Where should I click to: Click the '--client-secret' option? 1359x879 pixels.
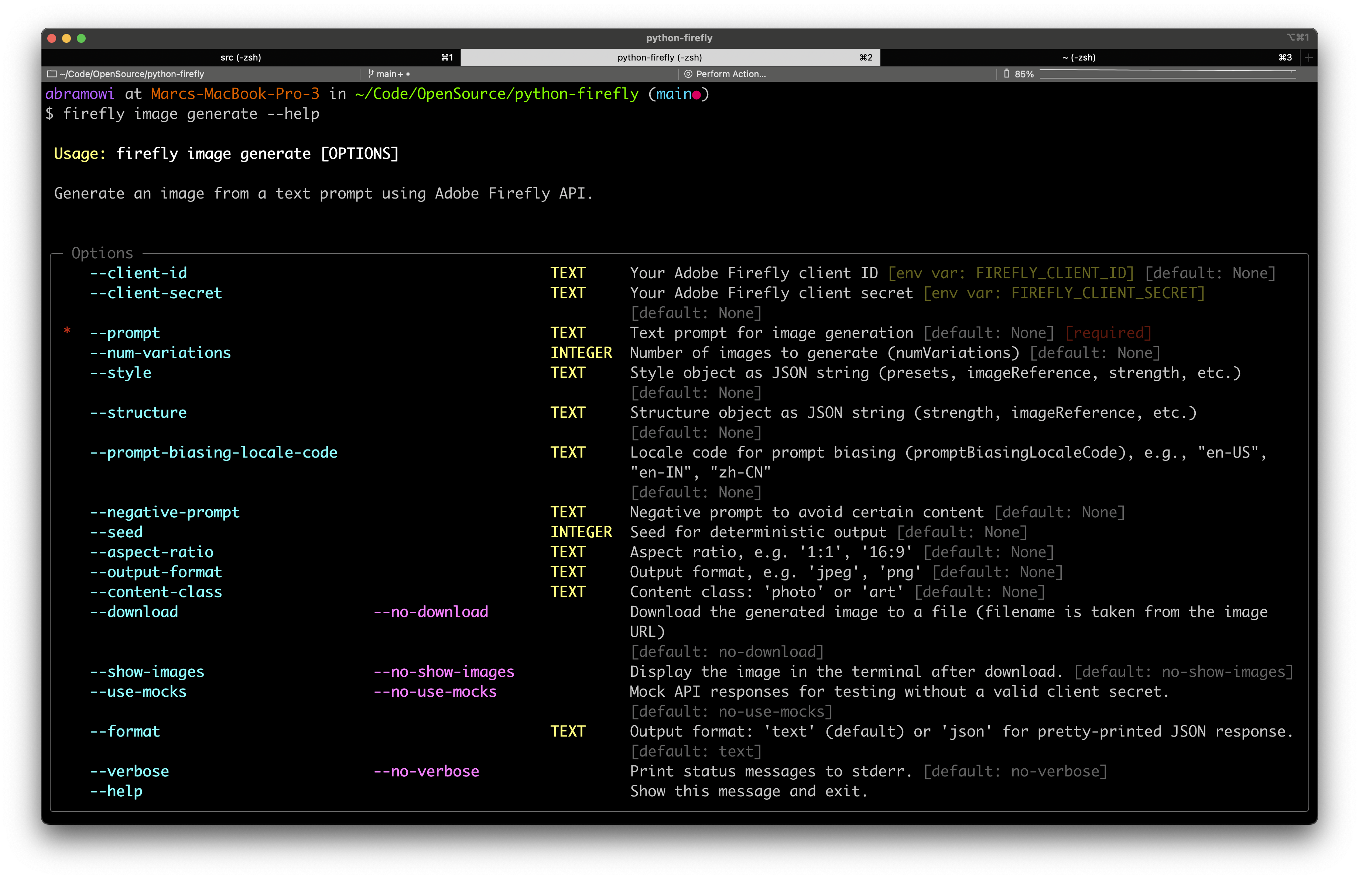pos(156,293)
